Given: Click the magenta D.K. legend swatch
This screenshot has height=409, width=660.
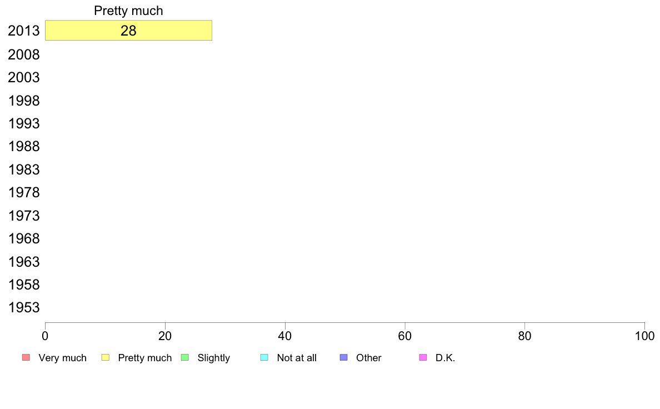Looking at the screenshot, I should point(423,357).
